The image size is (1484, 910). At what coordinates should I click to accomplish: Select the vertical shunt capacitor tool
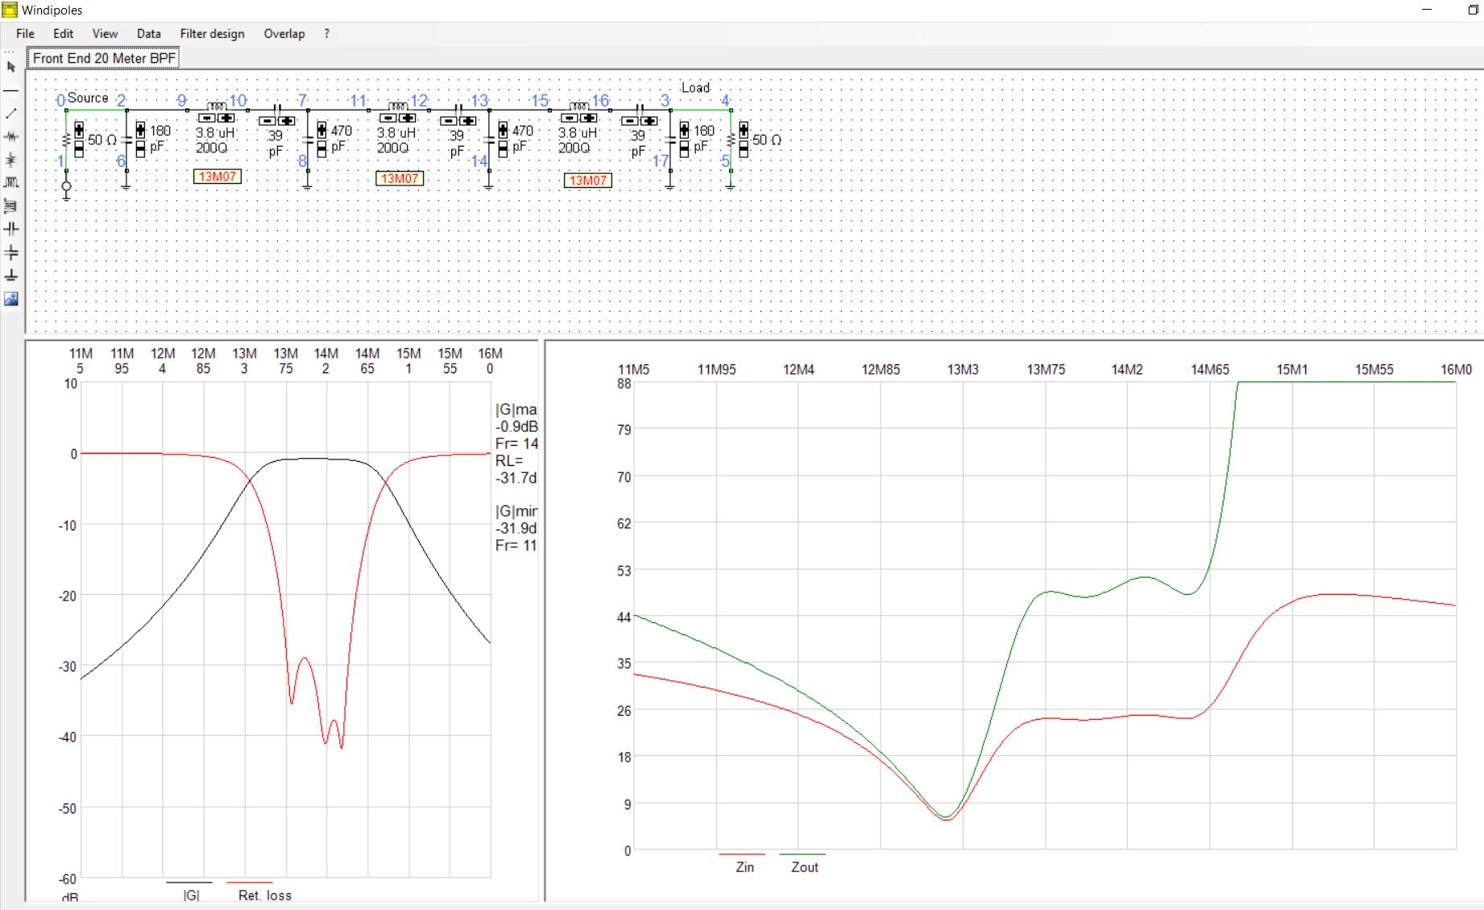tap(11, 252)
